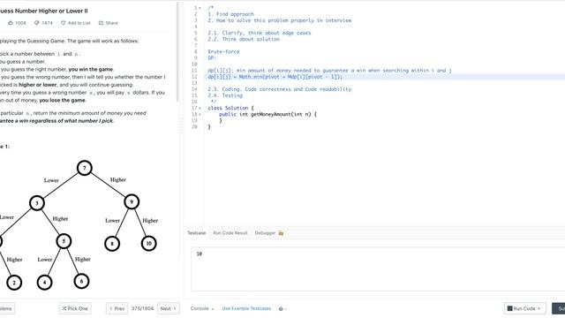Image resolution: width=565 pixels, height=318 pixels.
Task: Click the tree node labeled 7
Action: (x=85, y=168)
